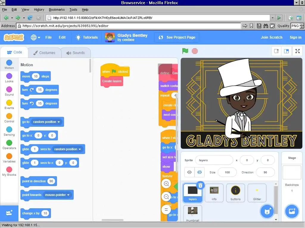Open the globe language menu

point(35,37)
